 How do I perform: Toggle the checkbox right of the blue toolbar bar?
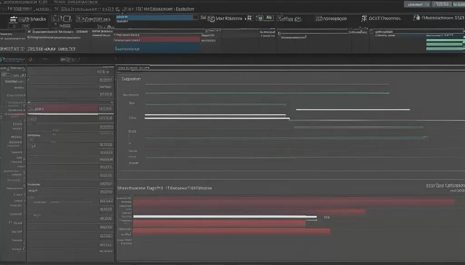[196, 18]
